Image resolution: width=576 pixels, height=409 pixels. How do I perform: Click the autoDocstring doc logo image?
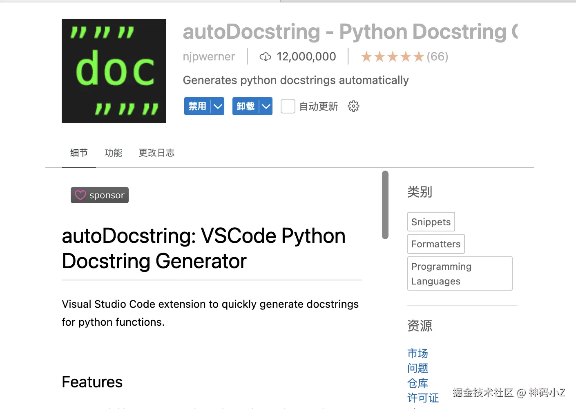coord(114,71)
